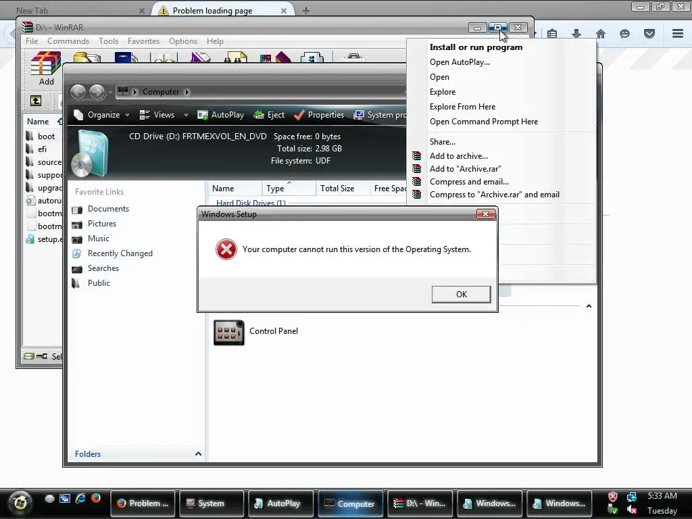Click WinRAR up-one-level folder arrow icon
This screenshot has height=519, width=692.
click(36, 101)
